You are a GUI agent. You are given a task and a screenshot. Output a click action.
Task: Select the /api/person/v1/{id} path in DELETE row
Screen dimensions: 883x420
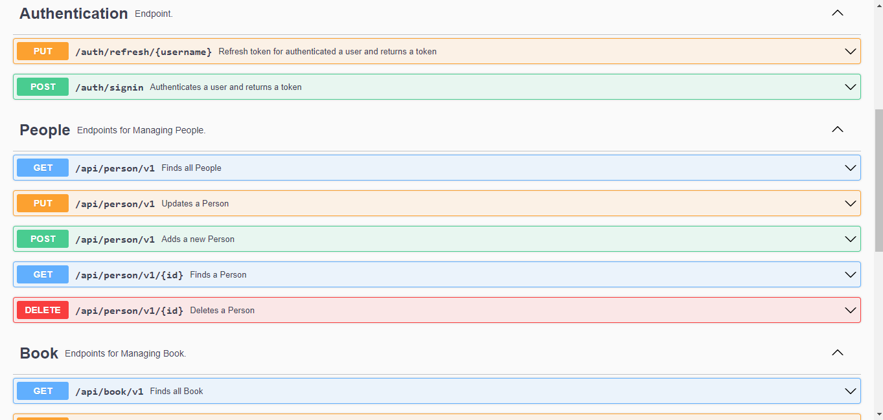[130, 311]
